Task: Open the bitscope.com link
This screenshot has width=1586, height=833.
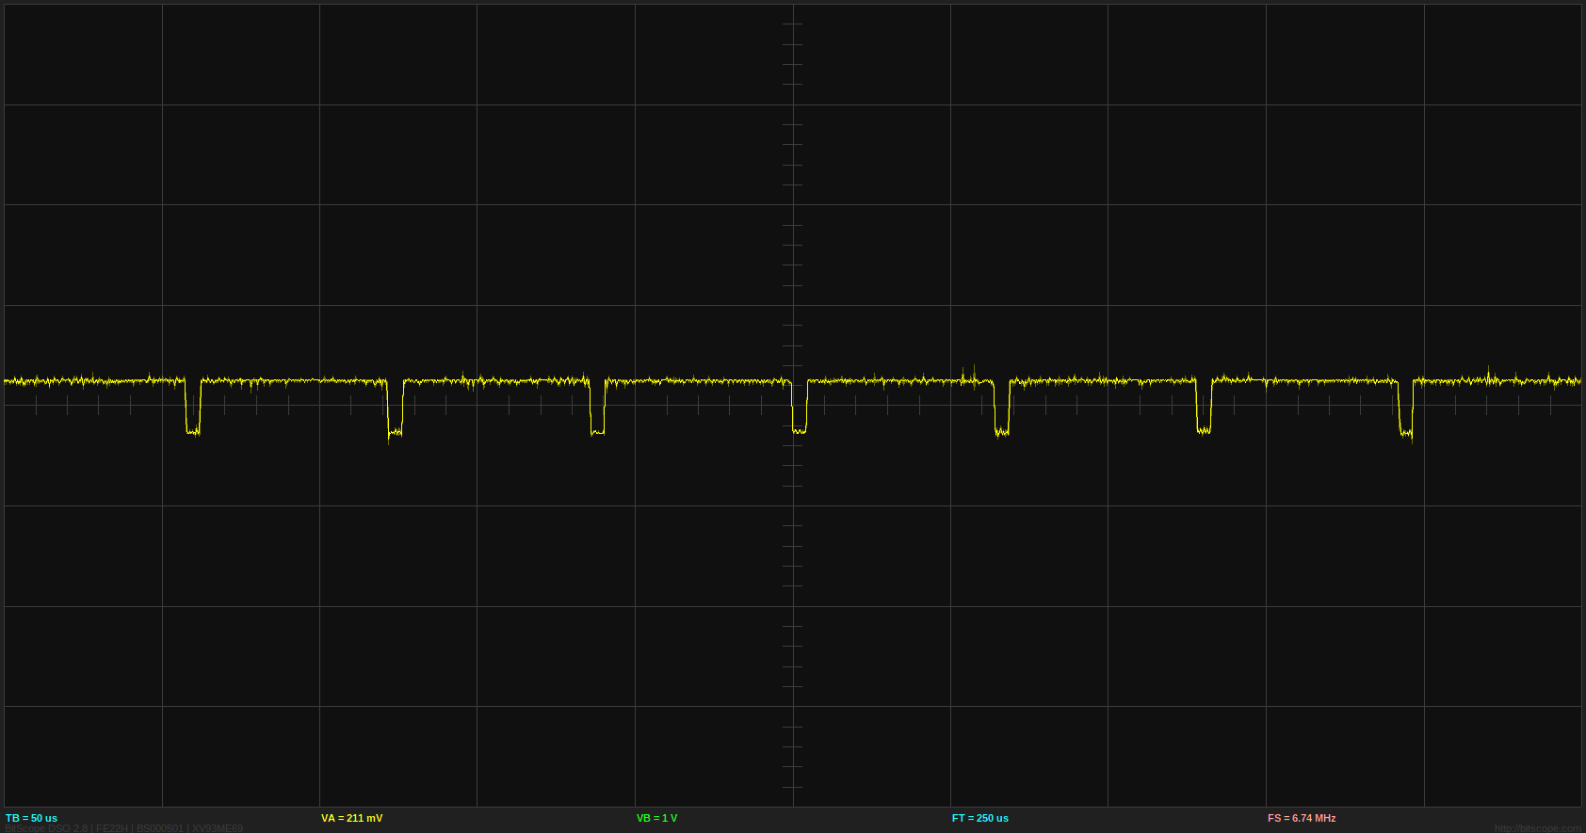Action: click(x=1537, y=828)
